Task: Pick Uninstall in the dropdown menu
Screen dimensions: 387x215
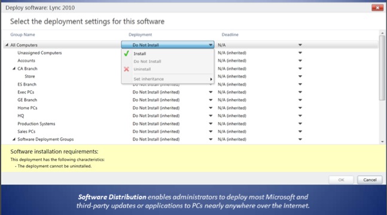Action: [x=142, y=69]
